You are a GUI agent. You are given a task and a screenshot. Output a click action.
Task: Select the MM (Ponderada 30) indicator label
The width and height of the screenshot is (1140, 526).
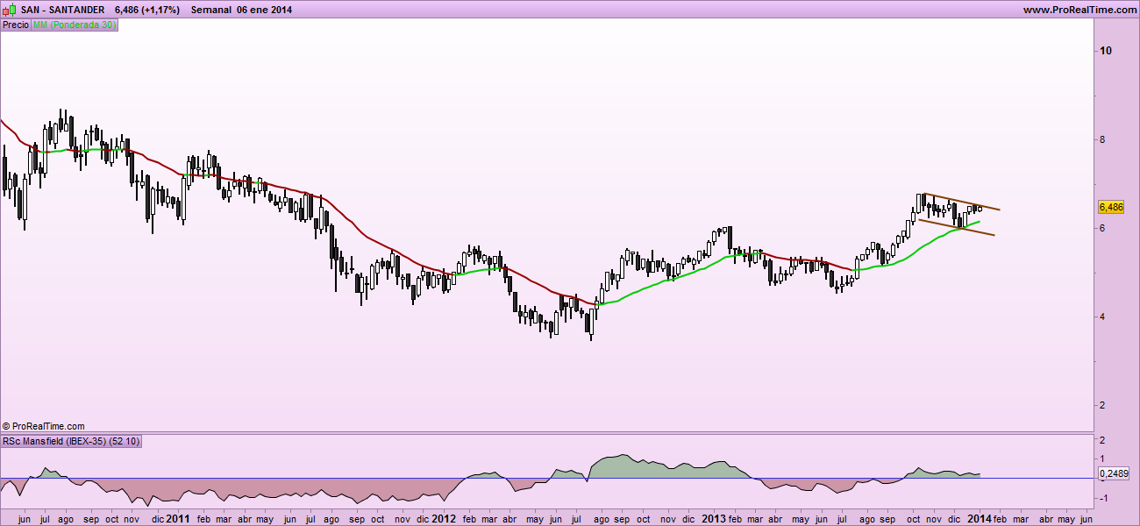coord(75,25)
